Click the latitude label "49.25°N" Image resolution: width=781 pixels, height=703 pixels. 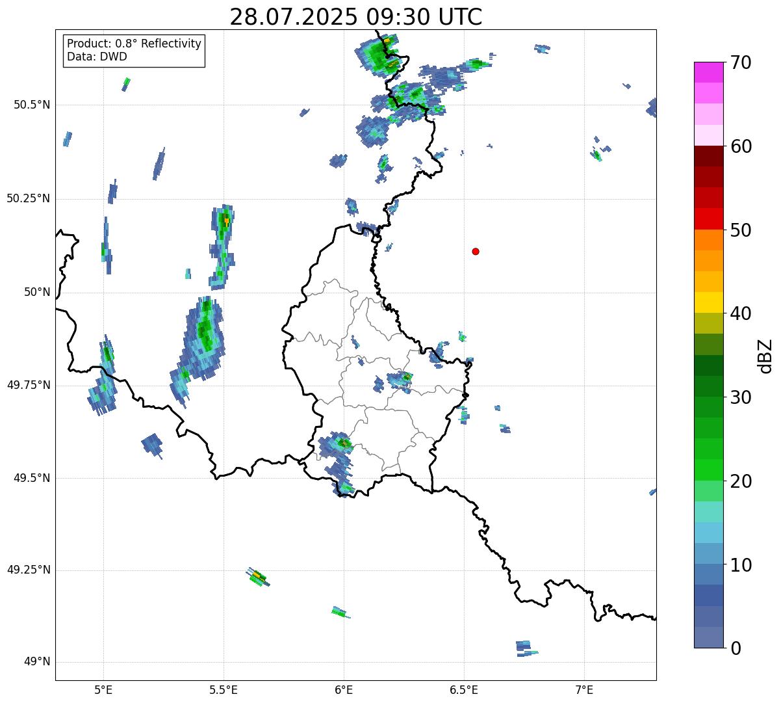point(29,570)
